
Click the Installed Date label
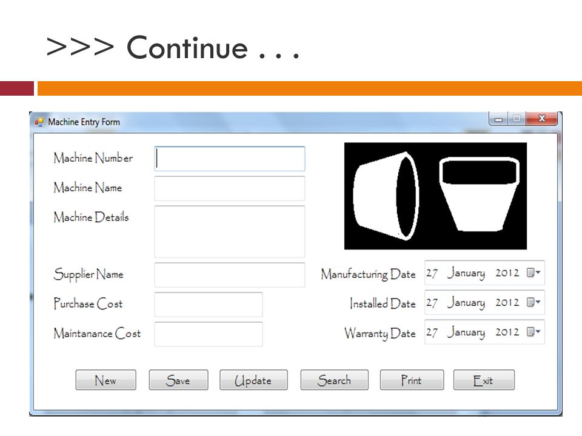tap(383, 303)
